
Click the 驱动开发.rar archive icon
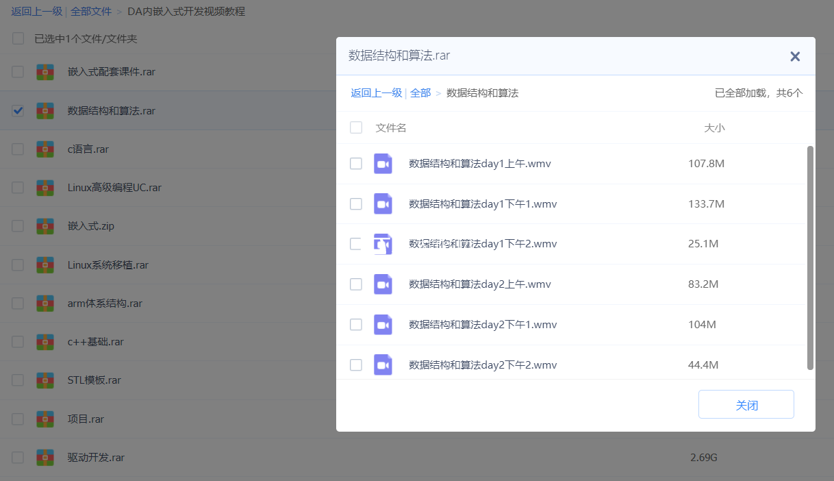pos(45,457)
